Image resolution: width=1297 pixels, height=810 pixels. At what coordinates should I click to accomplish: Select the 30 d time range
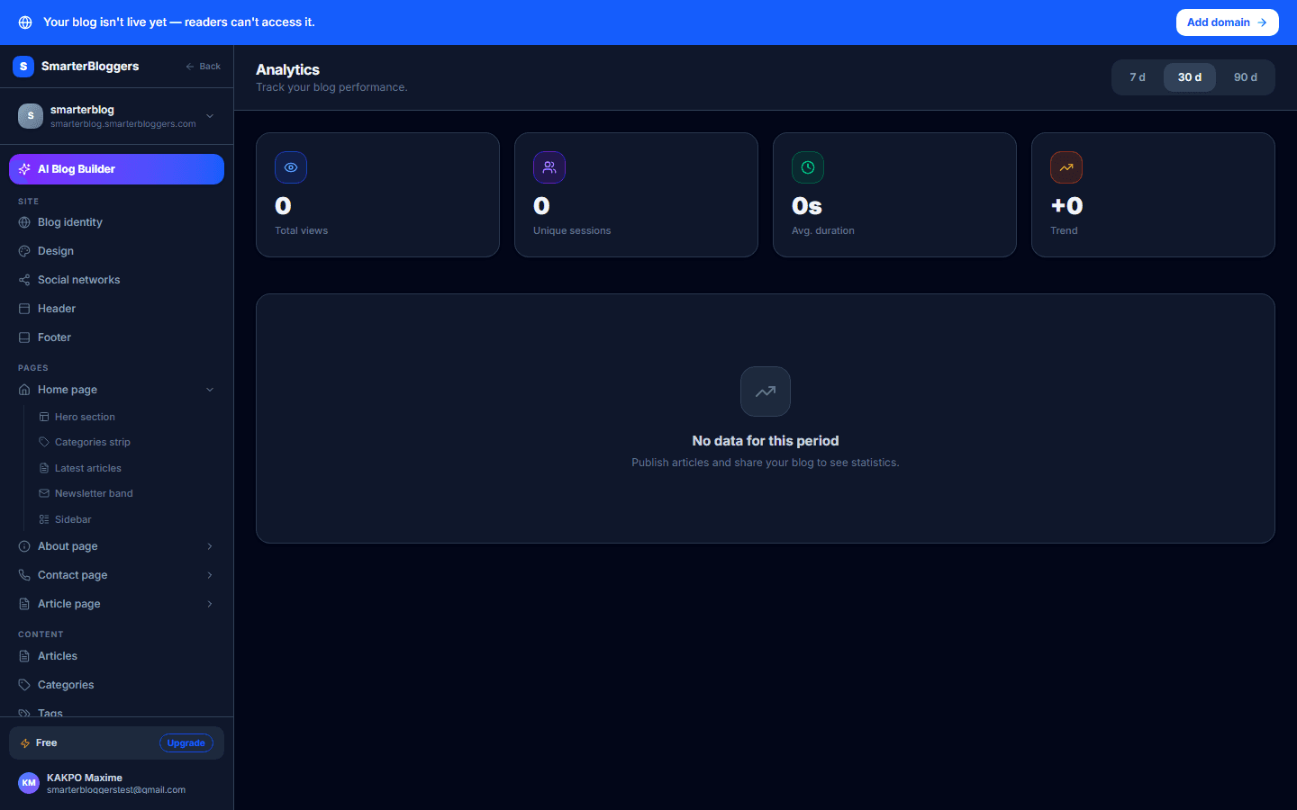click(x=1190, y=77)
